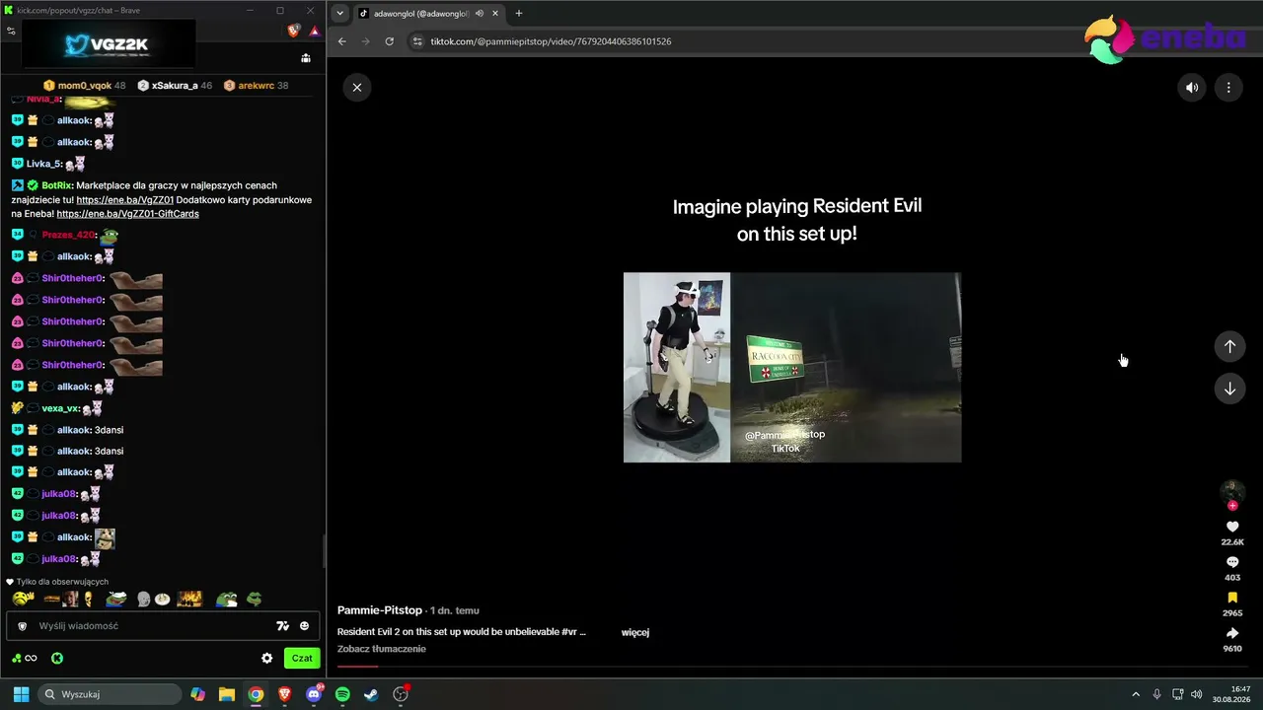Screen dimensions: 1263x710
Task: Focus the tiktok.com address bar
Action: (551, 41)
